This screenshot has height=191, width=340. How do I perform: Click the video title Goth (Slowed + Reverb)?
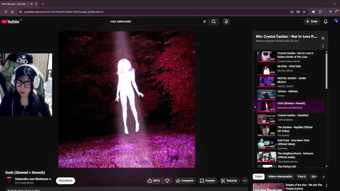pyautogui.click(x=25, y=172)
